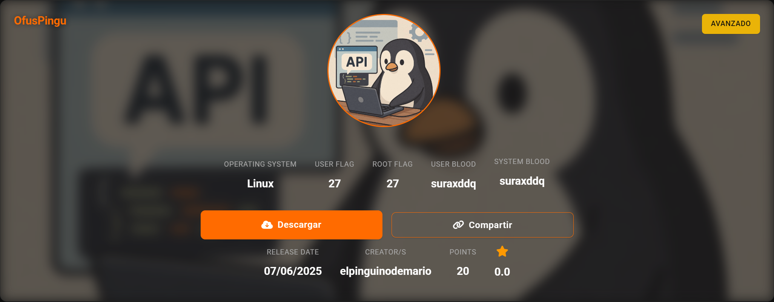The image size is (774, 302).
Task: Click the System Blood name suraxddq
Action: coord(522,181)
